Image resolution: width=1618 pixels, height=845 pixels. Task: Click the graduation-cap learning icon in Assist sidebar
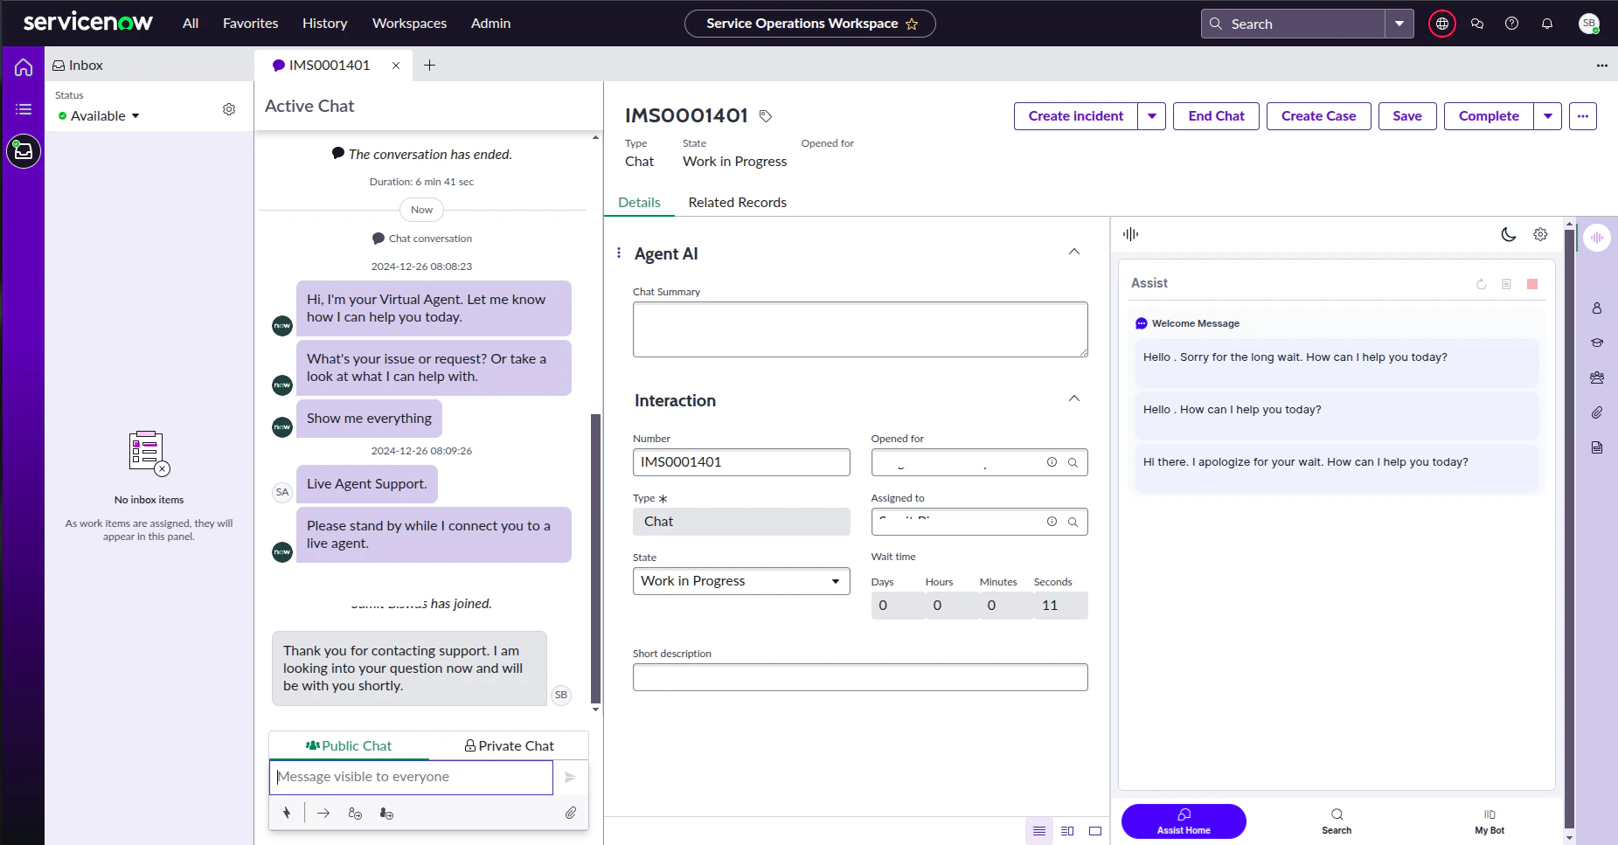pyautogui.click(x=1598, y=343)
